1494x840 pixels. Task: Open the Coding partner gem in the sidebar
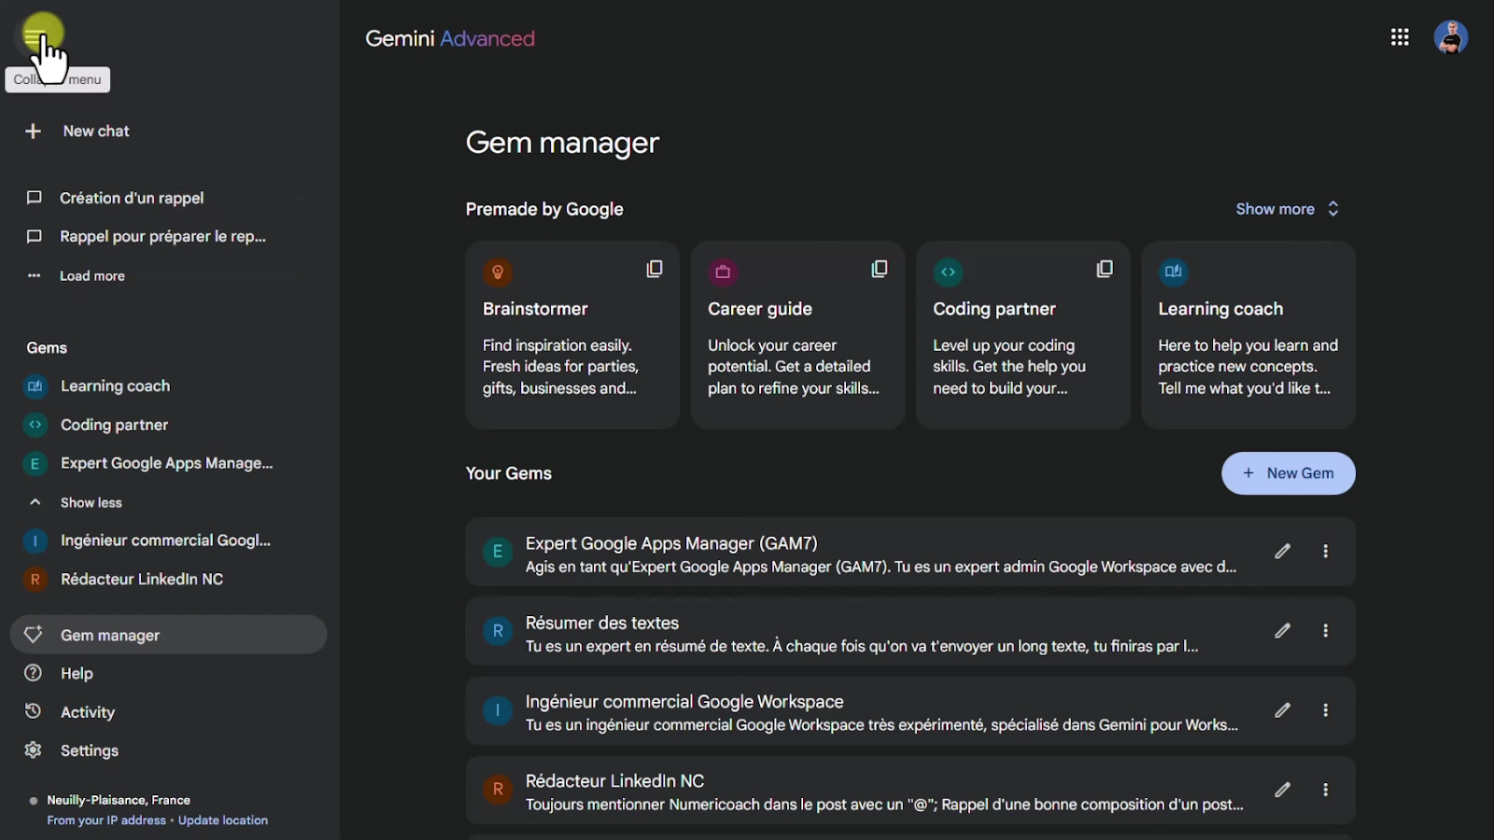point(114,425)
